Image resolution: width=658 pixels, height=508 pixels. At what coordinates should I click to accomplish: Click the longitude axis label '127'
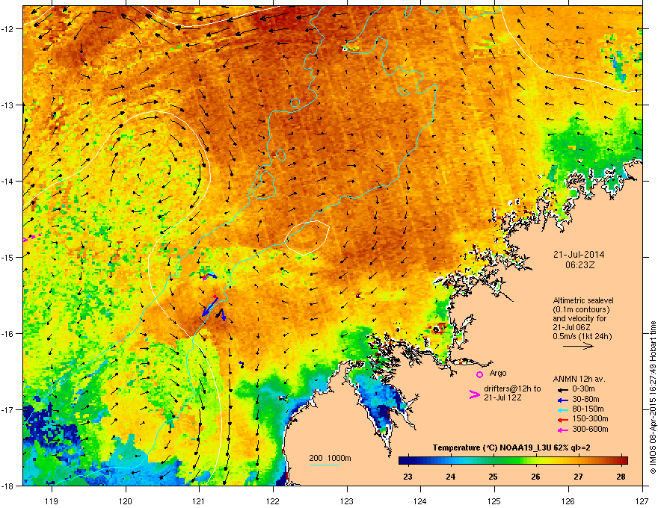point(642,501)
